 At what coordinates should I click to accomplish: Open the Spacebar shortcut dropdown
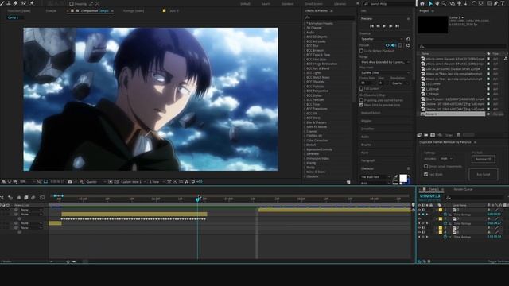coord(382,39)
